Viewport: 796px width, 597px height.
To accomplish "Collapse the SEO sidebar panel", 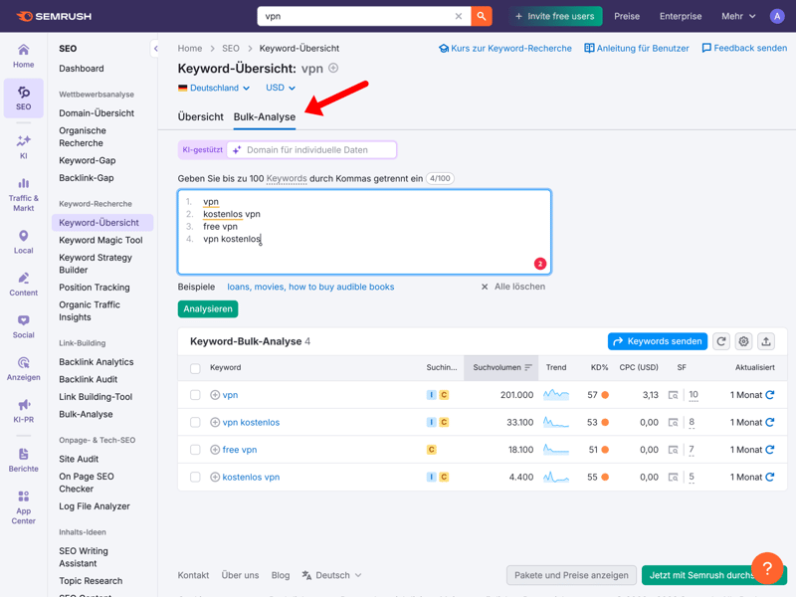I will 156,49.
